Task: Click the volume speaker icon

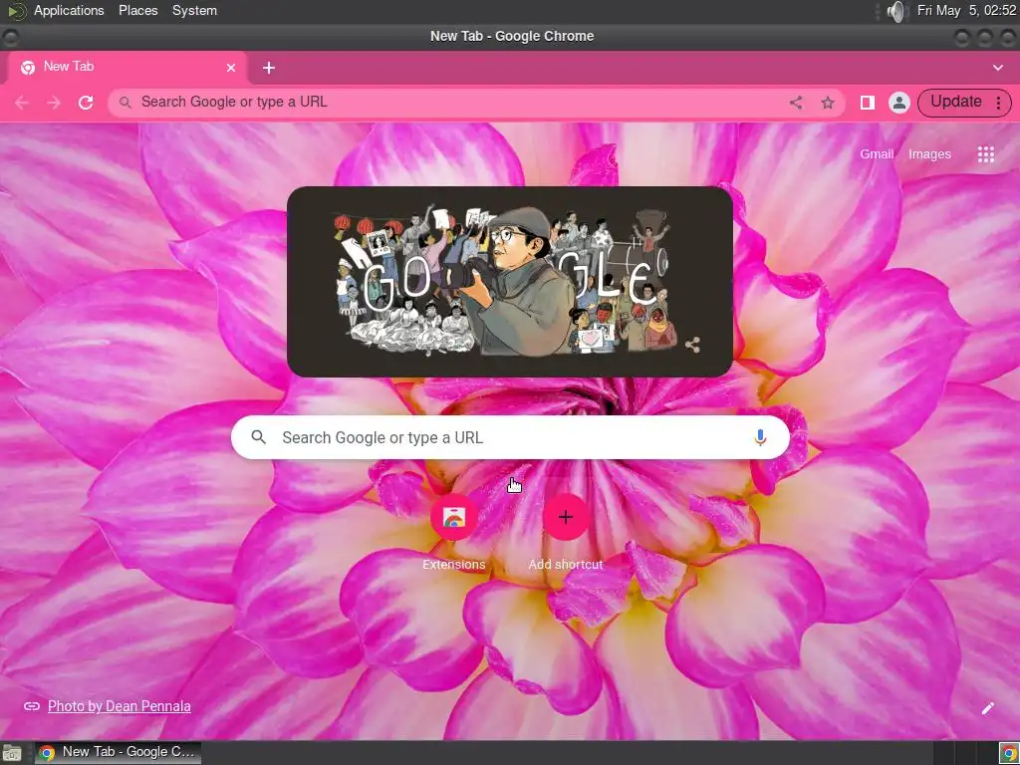Action: pos(895,11)
